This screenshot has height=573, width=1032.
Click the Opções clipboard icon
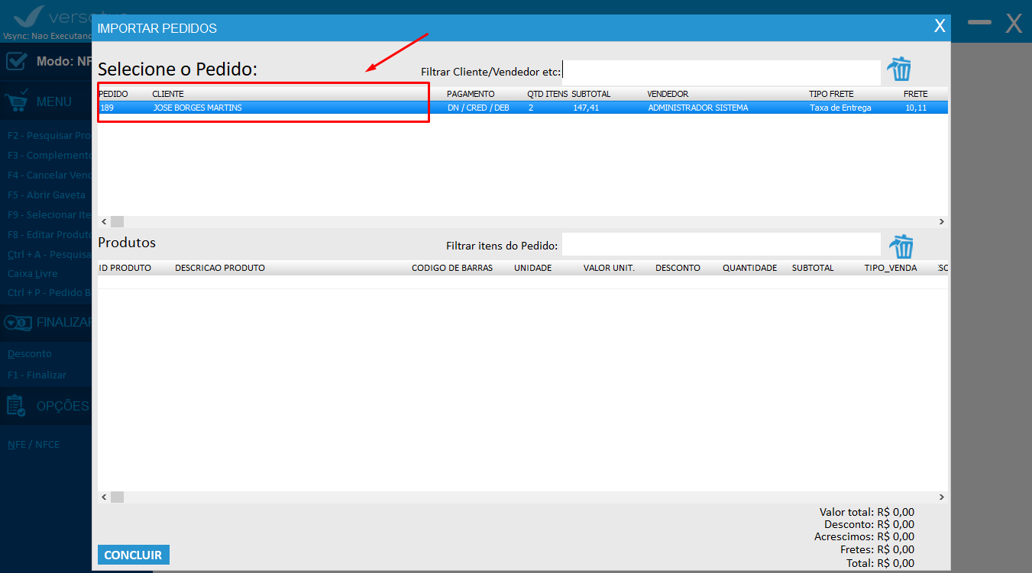(x=17, y=405)
